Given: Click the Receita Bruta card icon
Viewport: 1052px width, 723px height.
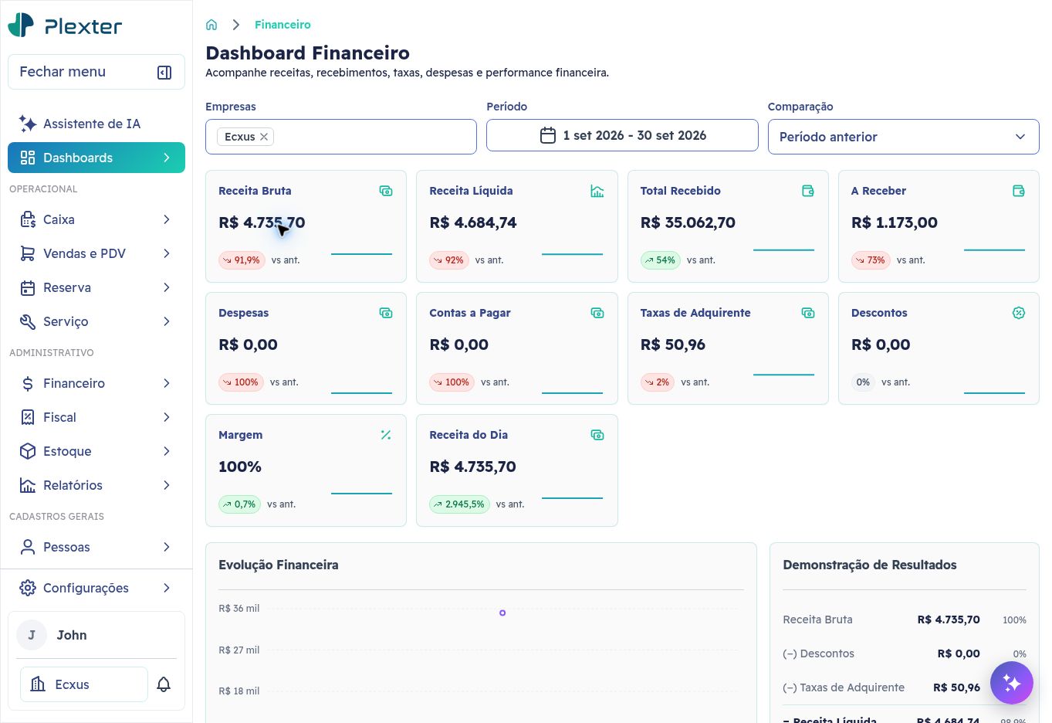Looking at the screenshot, I should (x=386, y=191).
